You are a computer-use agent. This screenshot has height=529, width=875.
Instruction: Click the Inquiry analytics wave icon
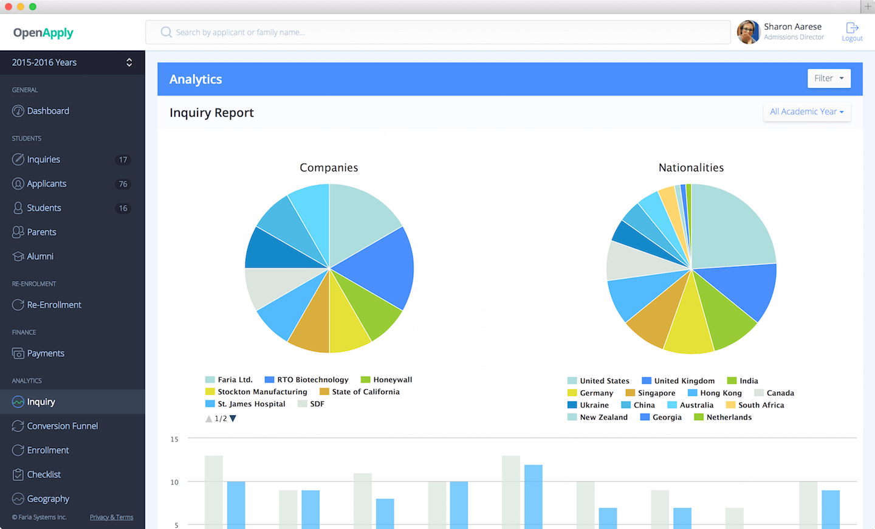[x=18, y=402]
